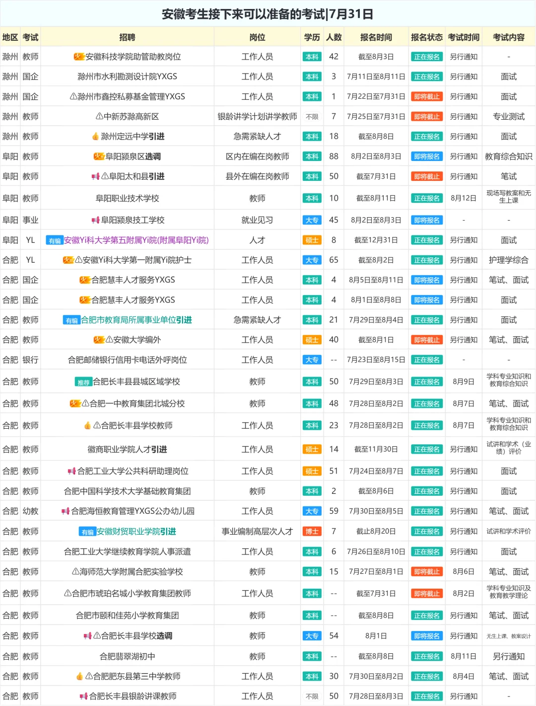
Task: Click 即将报名 badge in 合肥长丰县学校选调 row
Action: click(x=427, y=636)
